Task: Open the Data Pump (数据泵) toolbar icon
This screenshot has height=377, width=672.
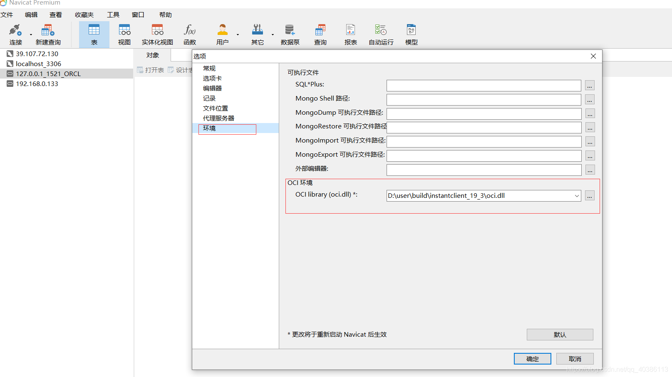Action: (290, 34)
